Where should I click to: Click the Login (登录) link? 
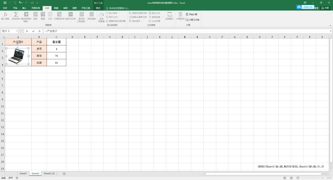(316, 8)
